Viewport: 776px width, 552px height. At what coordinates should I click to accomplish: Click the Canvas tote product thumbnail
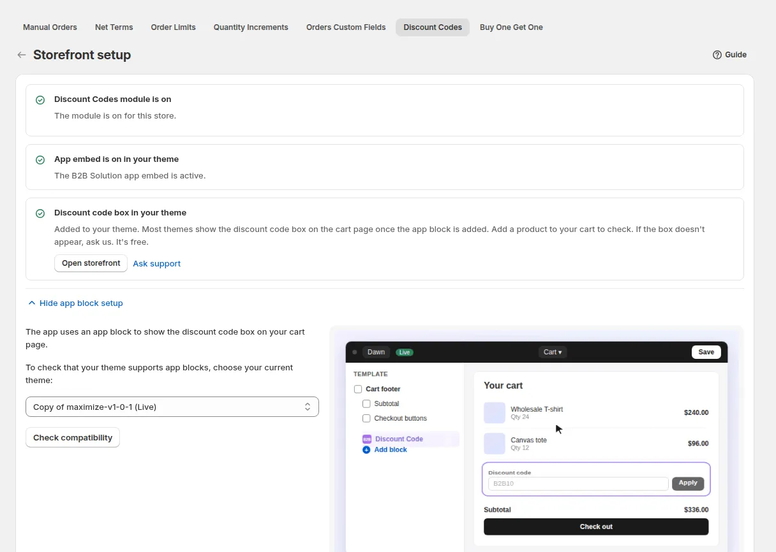click(495, 443)
